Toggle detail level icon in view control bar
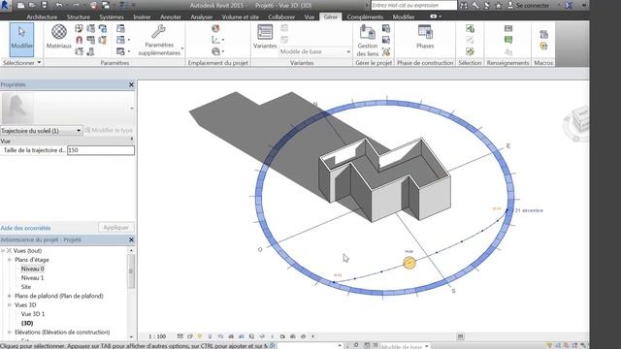The height and width of the screenshot is (349, 621). (180, 336)
